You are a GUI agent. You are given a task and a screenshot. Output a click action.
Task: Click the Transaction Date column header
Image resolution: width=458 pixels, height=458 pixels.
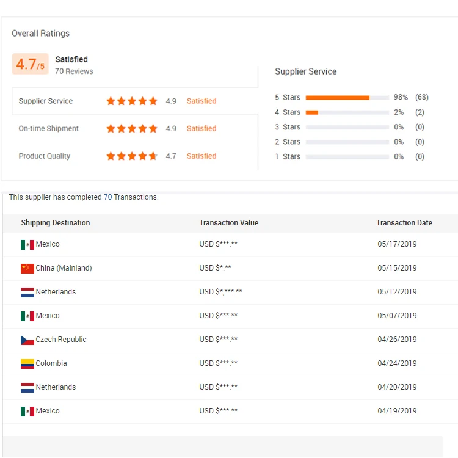pyautogui.click(x=404, y=223)
